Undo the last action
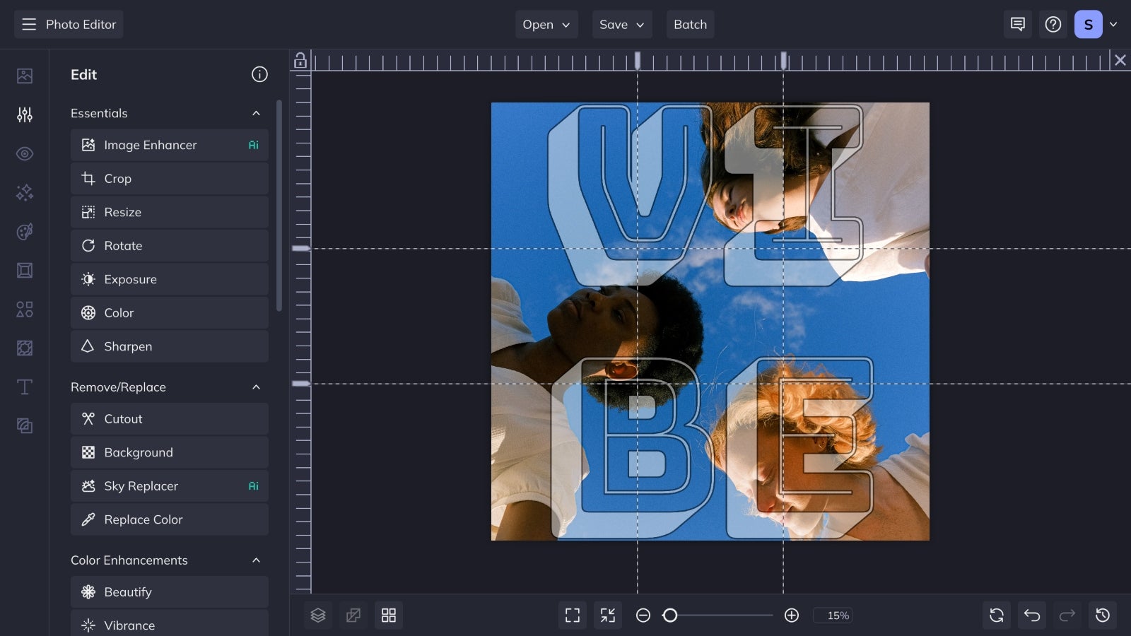The image size is (1131, 636). click(1031, 615)
